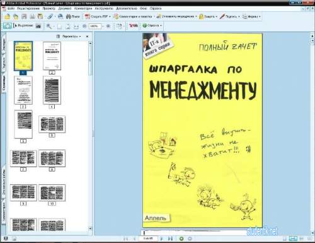Switch to single page layout in status bar

[285, 239]
